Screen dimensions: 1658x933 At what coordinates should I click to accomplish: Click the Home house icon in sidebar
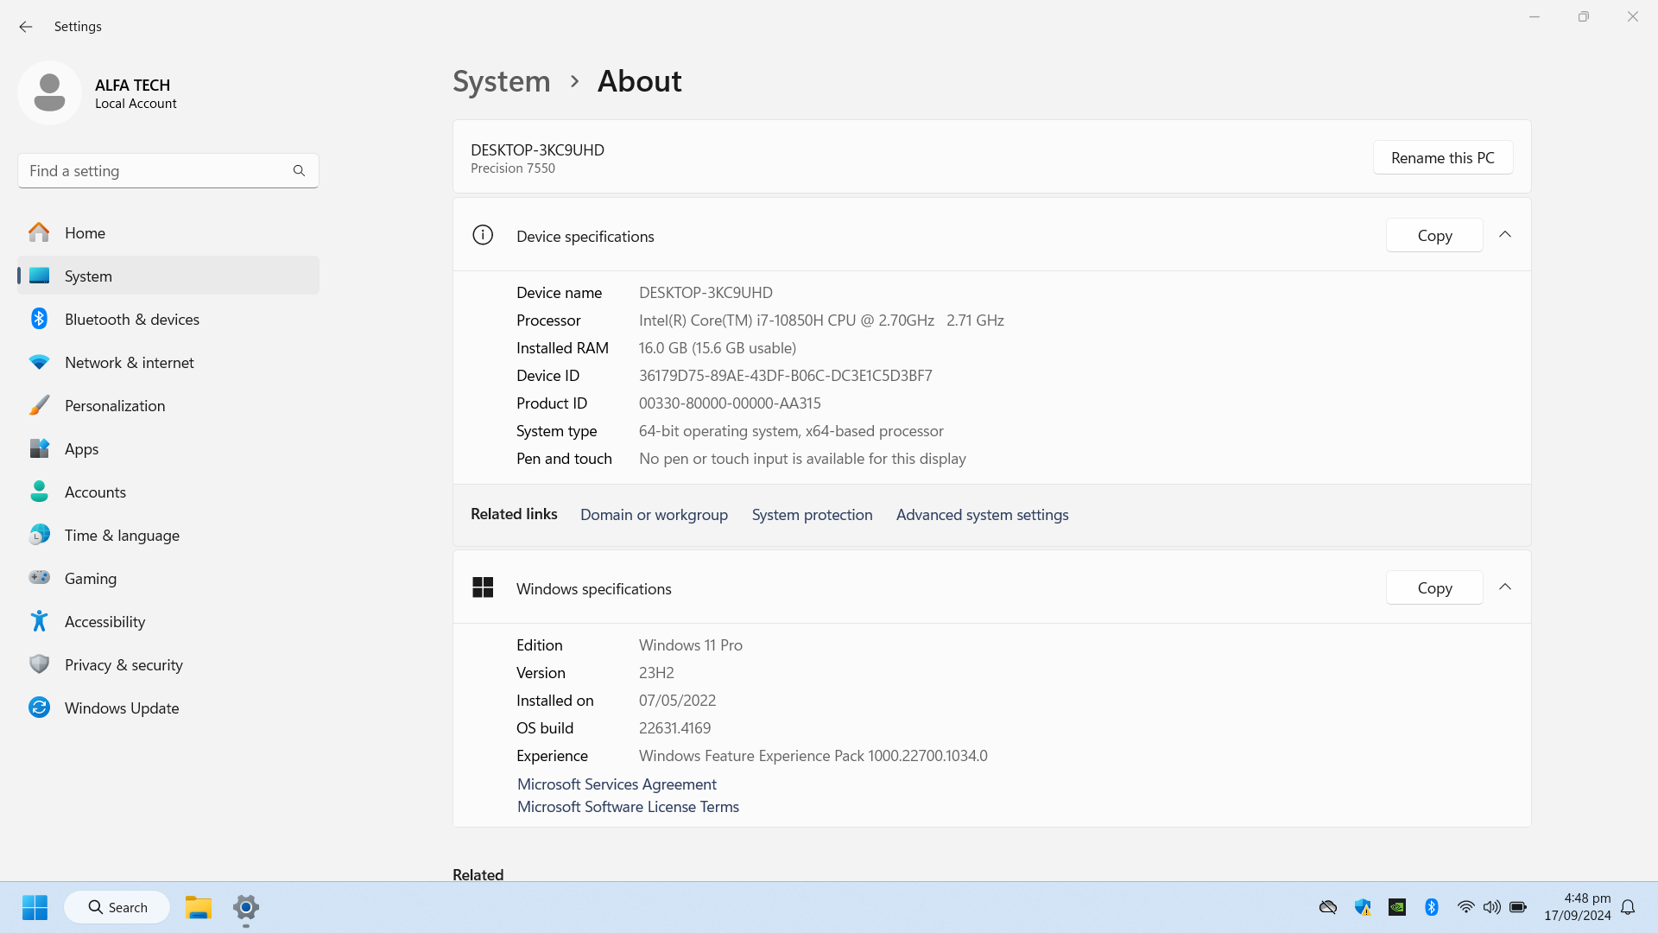click(x=39, y=232)
